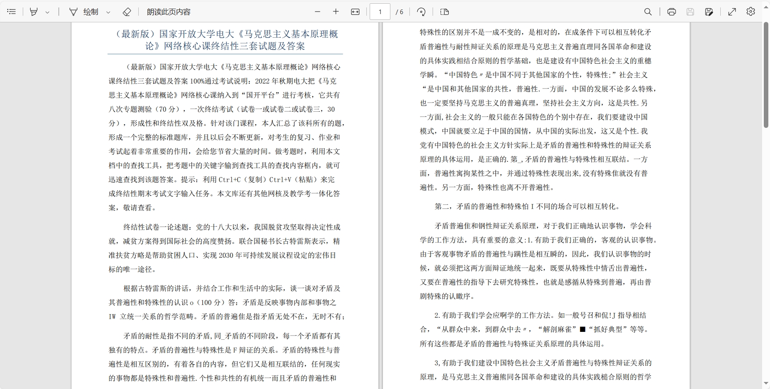Click paragraph starting 终结性试卷一论述题

[224, 248]
